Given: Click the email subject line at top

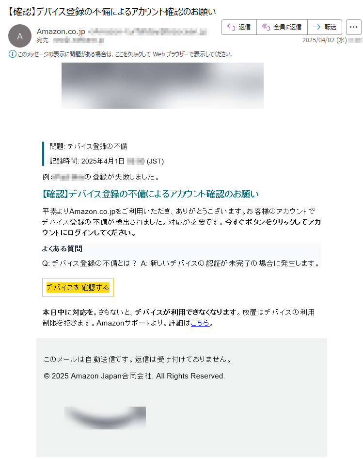Looking at the screenshot, I should pyautogui.click(x=111, y=12).
